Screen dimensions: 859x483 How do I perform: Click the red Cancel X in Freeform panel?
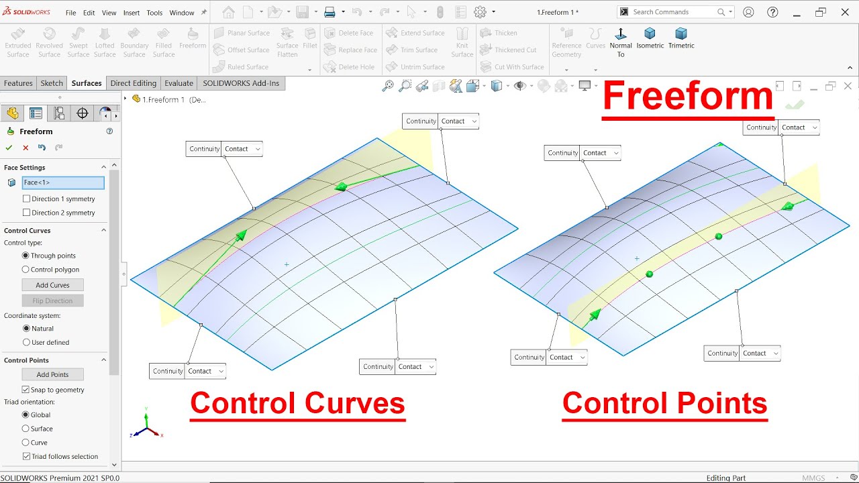tap(26, 148)
